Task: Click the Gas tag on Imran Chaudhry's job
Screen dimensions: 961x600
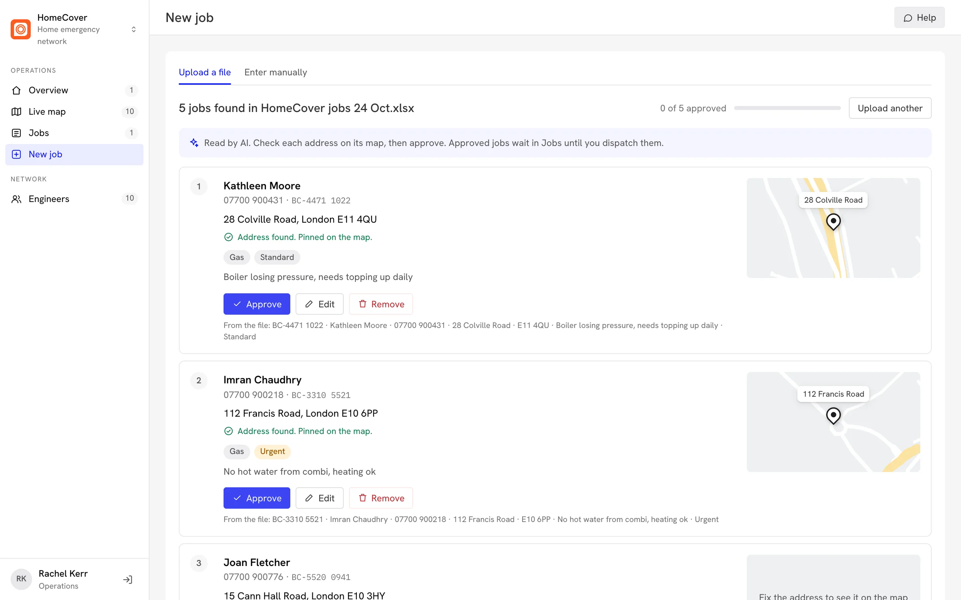Action: 237,451
